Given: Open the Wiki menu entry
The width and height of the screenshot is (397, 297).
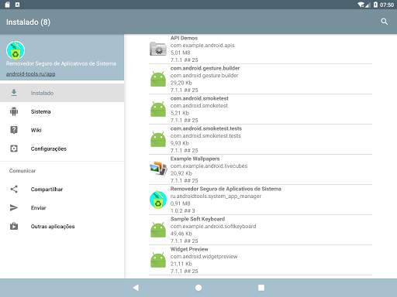Looking at the screenshot, I should [x=62, y=130].
